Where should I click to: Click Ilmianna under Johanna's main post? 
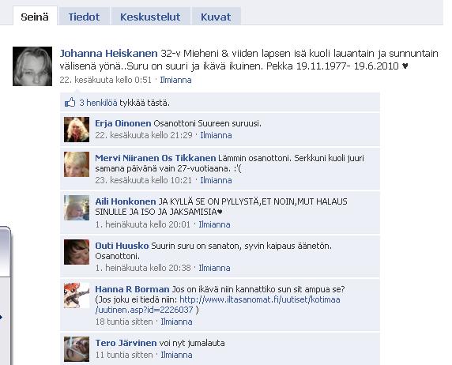(x=175, y=80)
